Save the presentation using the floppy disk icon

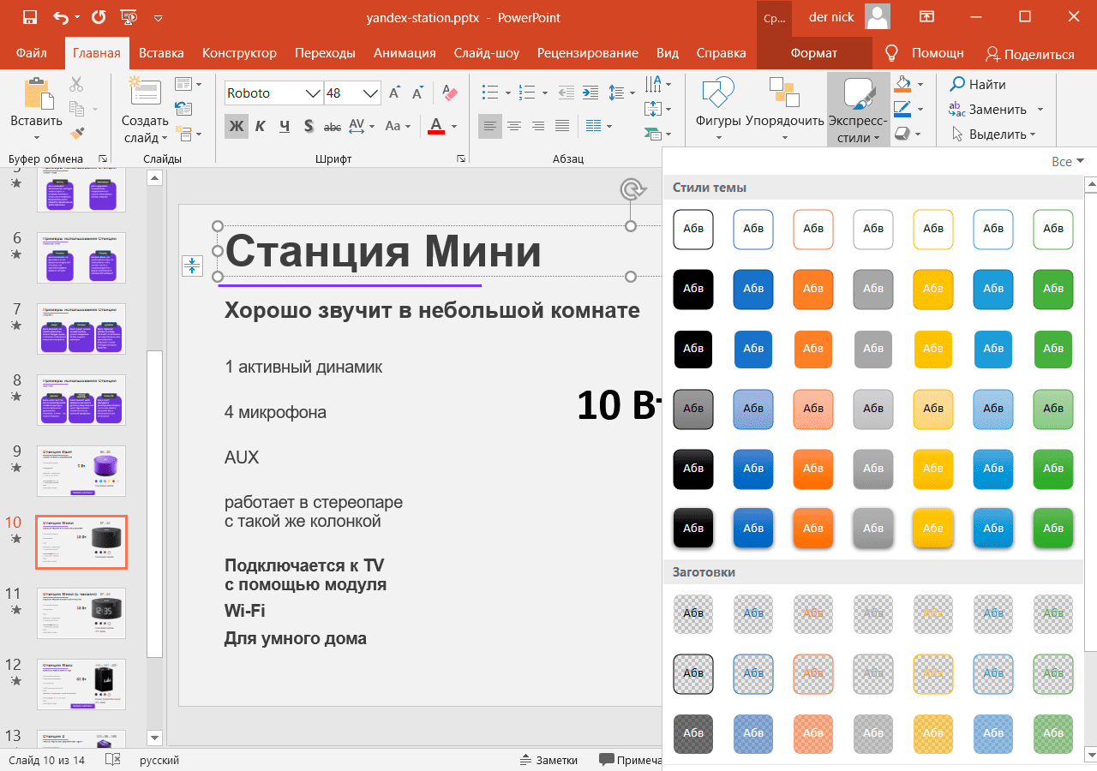click(x=29, y=16)
